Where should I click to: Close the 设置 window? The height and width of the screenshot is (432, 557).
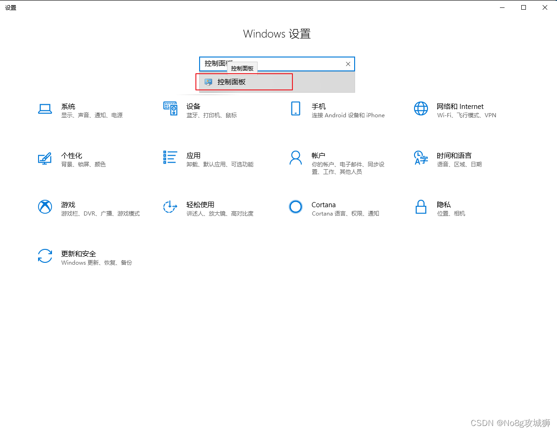pyautogui.click(x=545, y=7)
